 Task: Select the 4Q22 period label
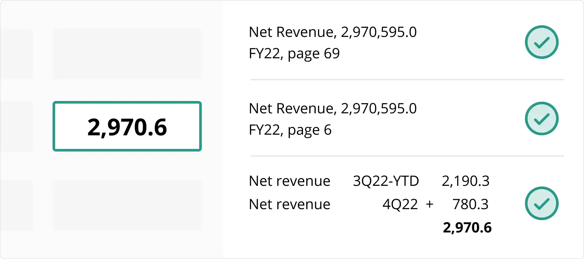[x=400, y=204]
